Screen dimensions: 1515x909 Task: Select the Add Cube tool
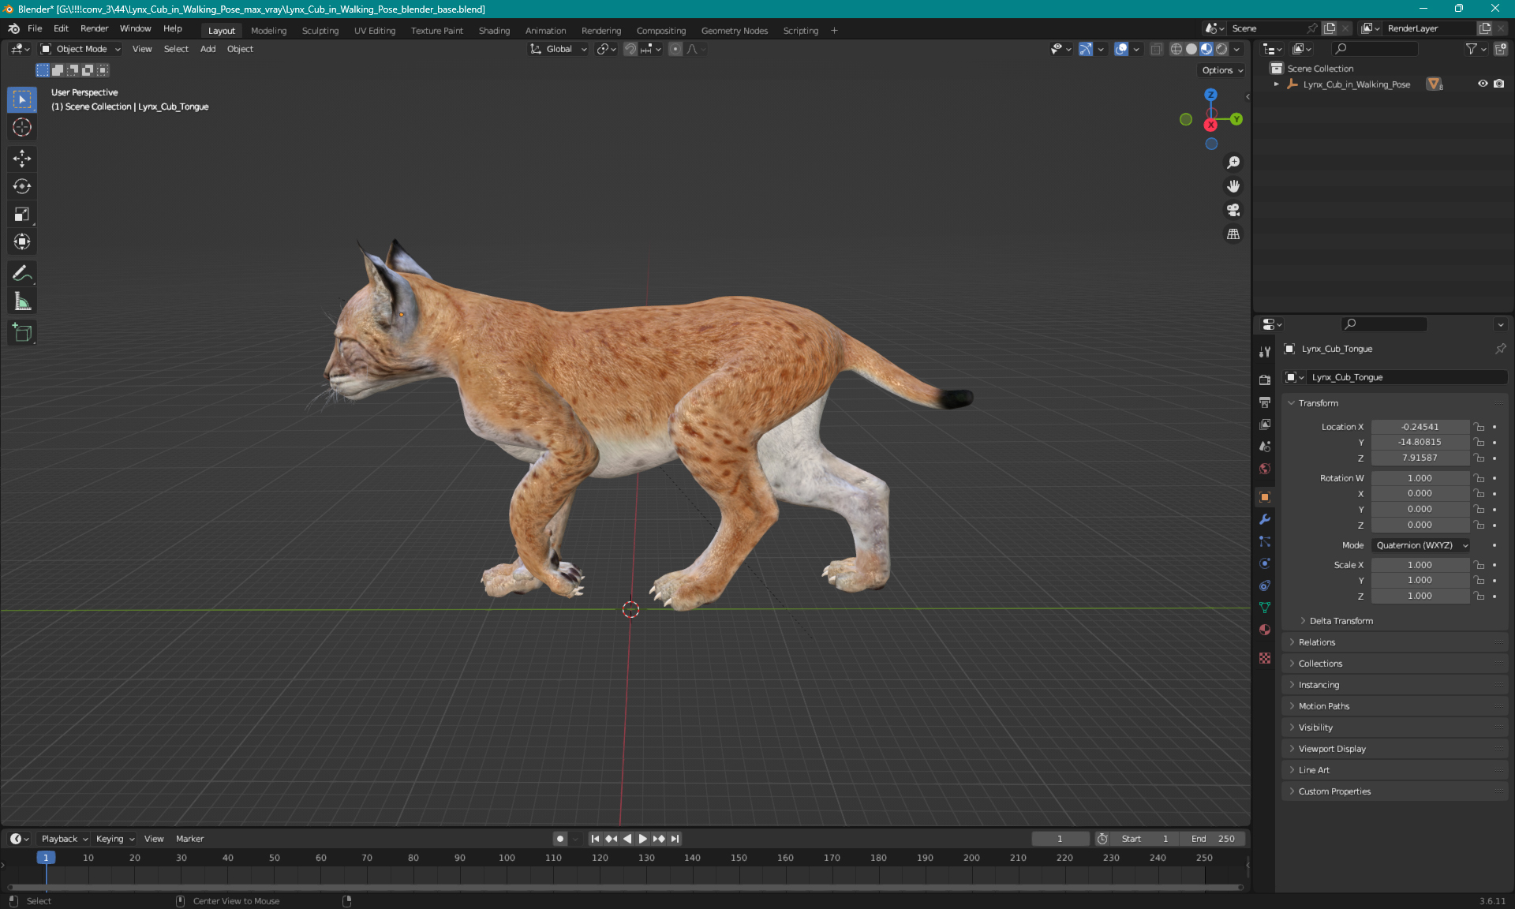[x=22, y=332]
